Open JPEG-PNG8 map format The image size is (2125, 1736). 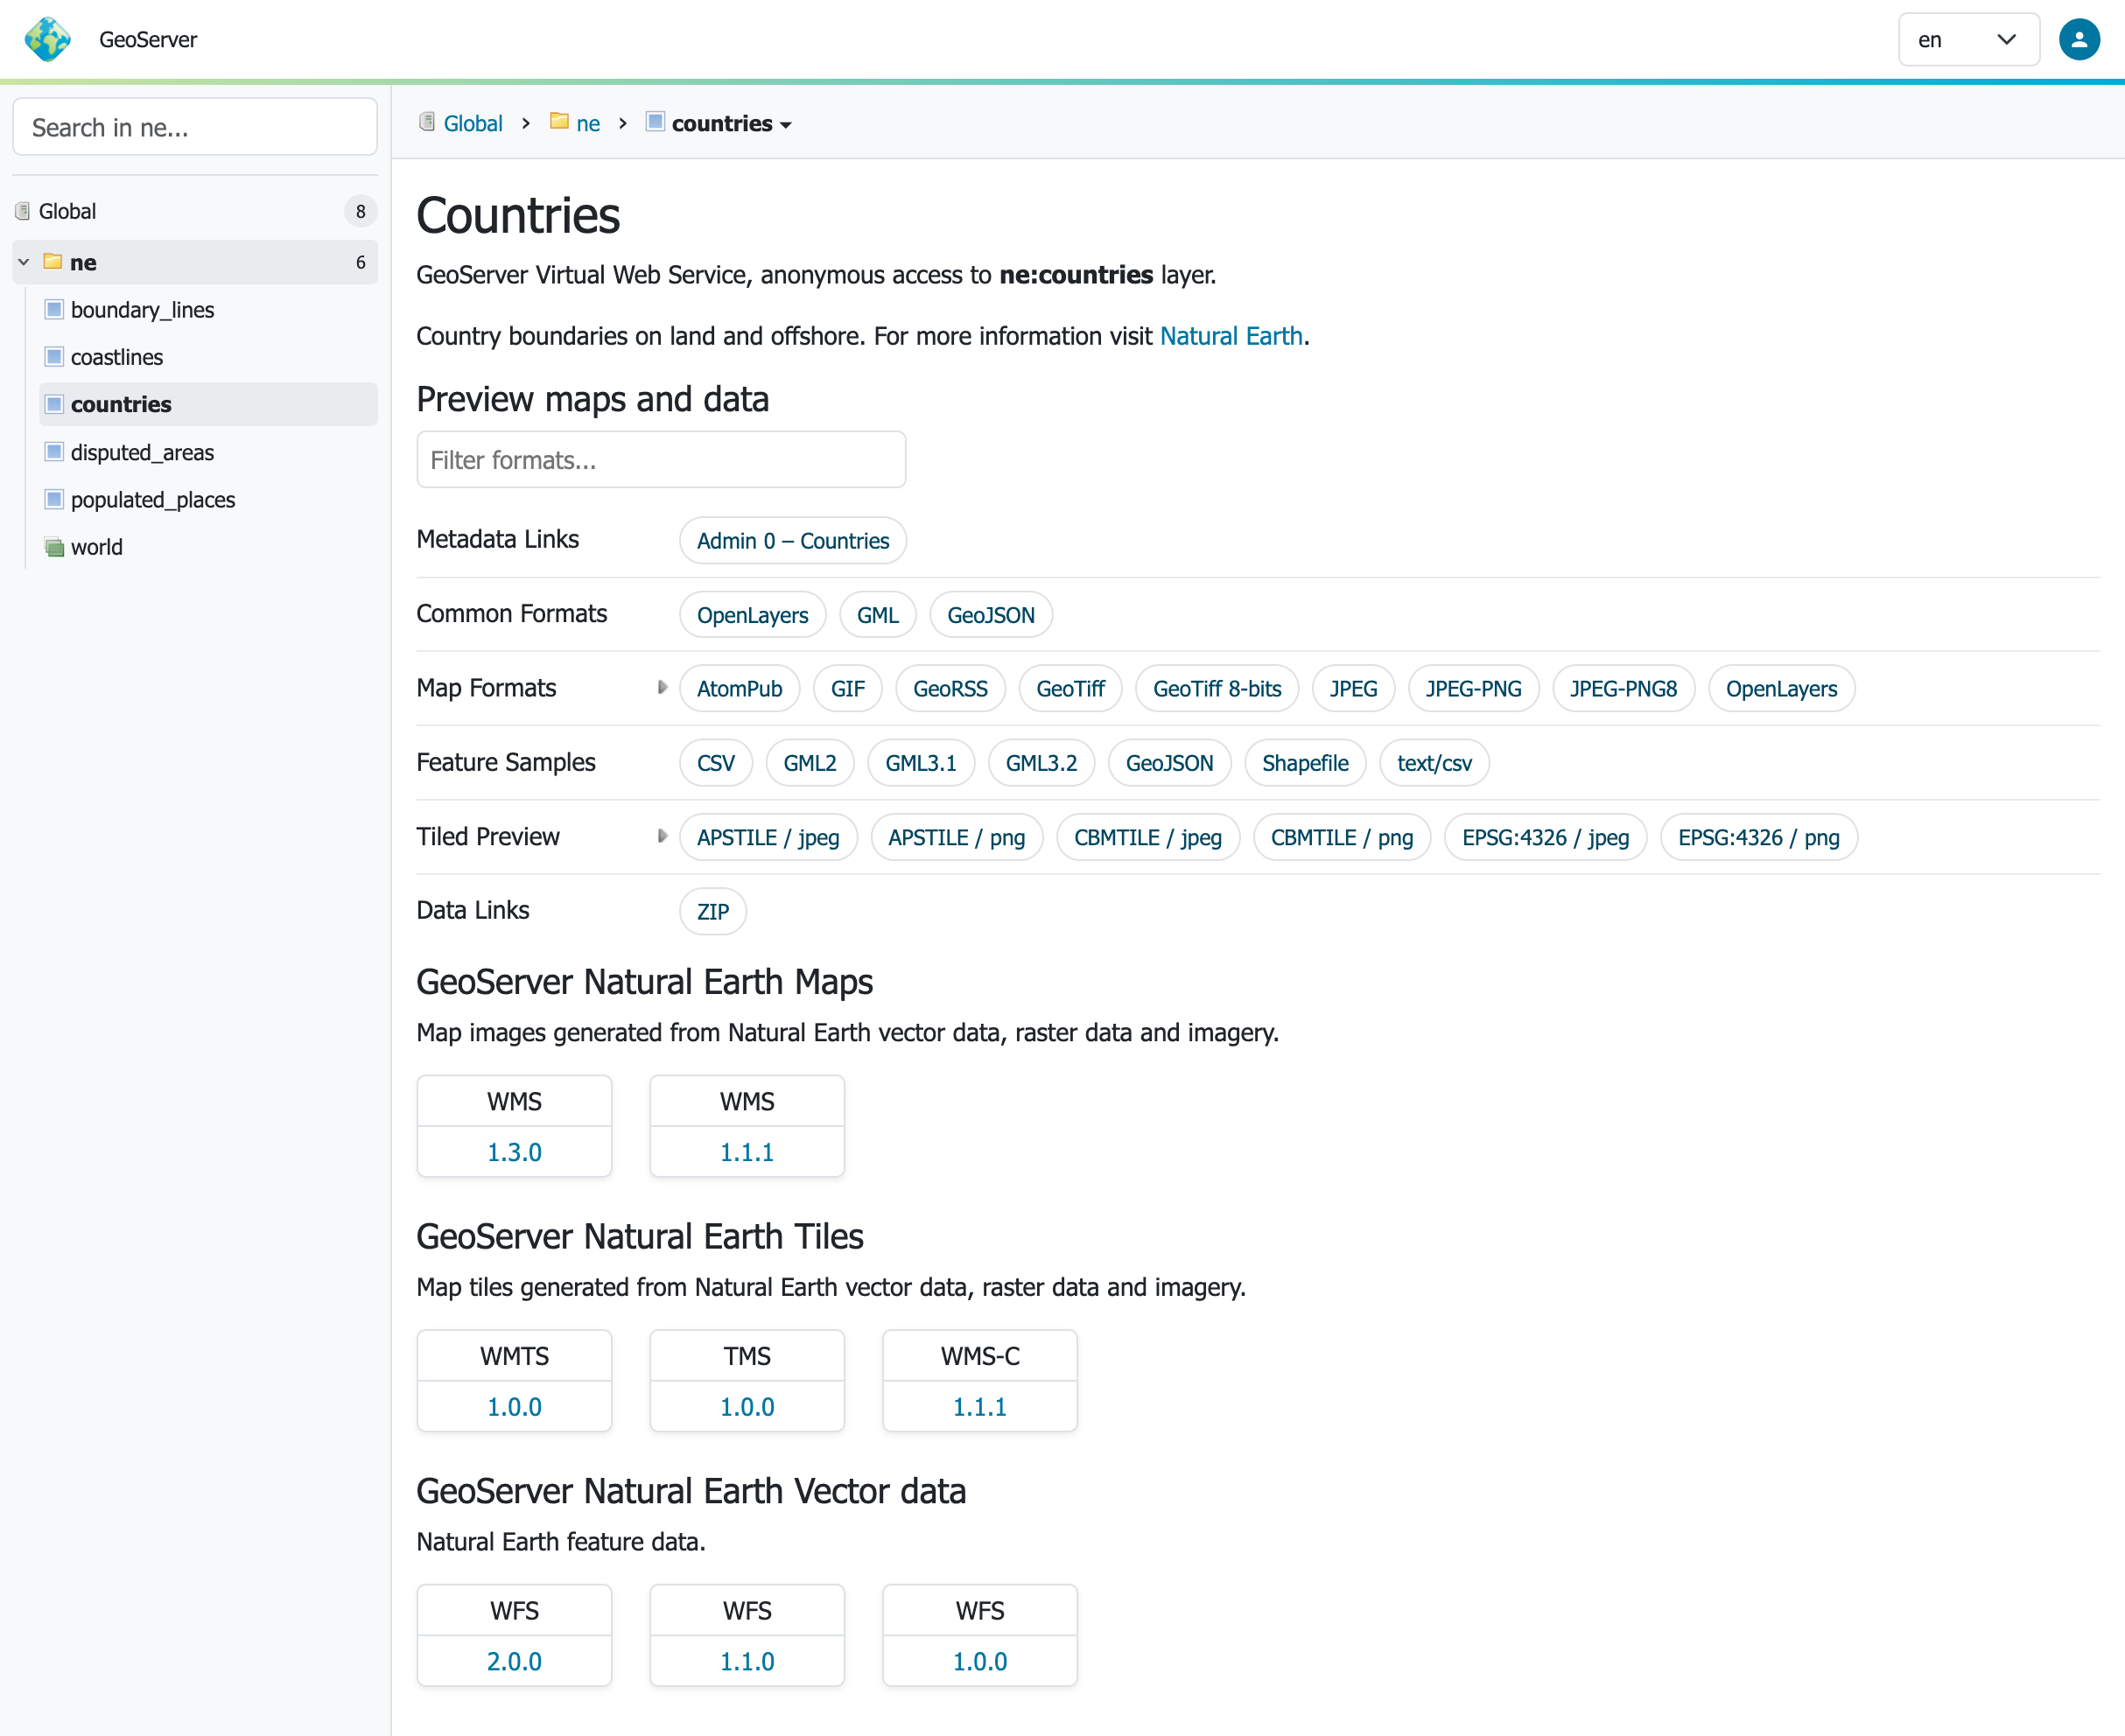1623,689
